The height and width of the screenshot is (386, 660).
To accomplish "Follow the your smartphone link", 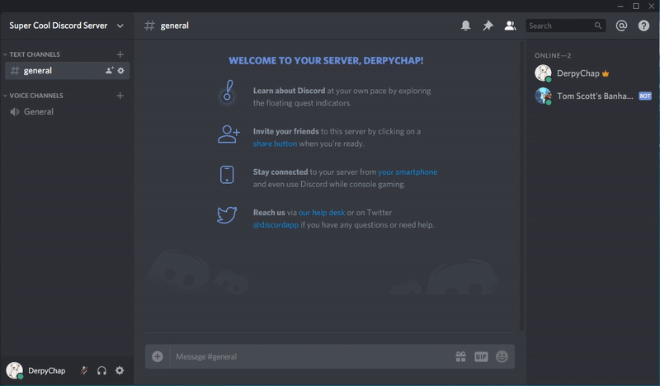I will 408,172.
